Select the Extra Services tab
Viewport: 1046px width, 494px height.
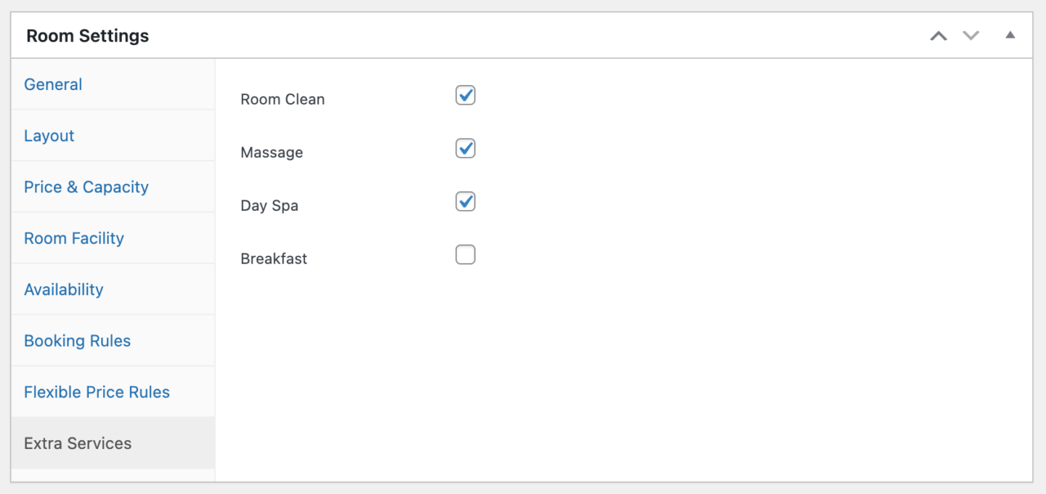pos(77,442)
